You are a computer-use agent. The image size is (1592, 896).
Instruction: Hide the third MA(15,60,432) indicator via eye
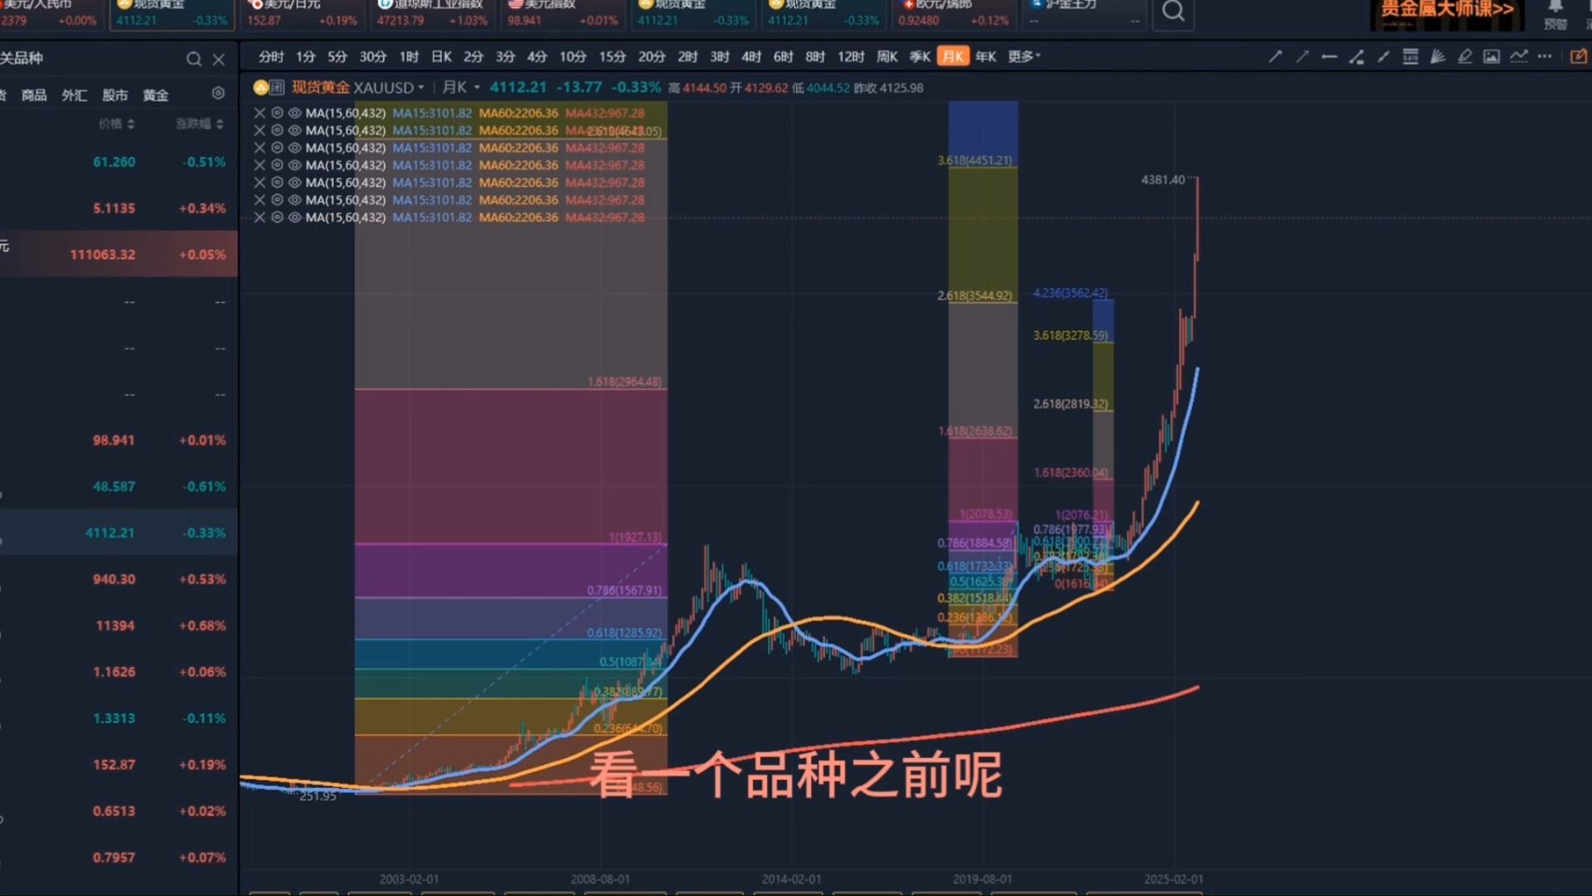294,148
